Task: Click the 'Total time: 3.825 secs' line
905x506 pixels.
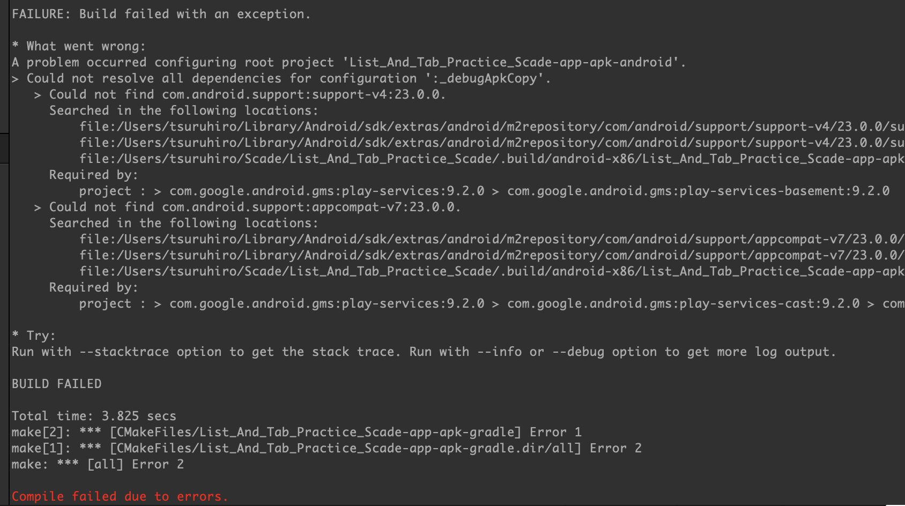Action: coord(94,416)
